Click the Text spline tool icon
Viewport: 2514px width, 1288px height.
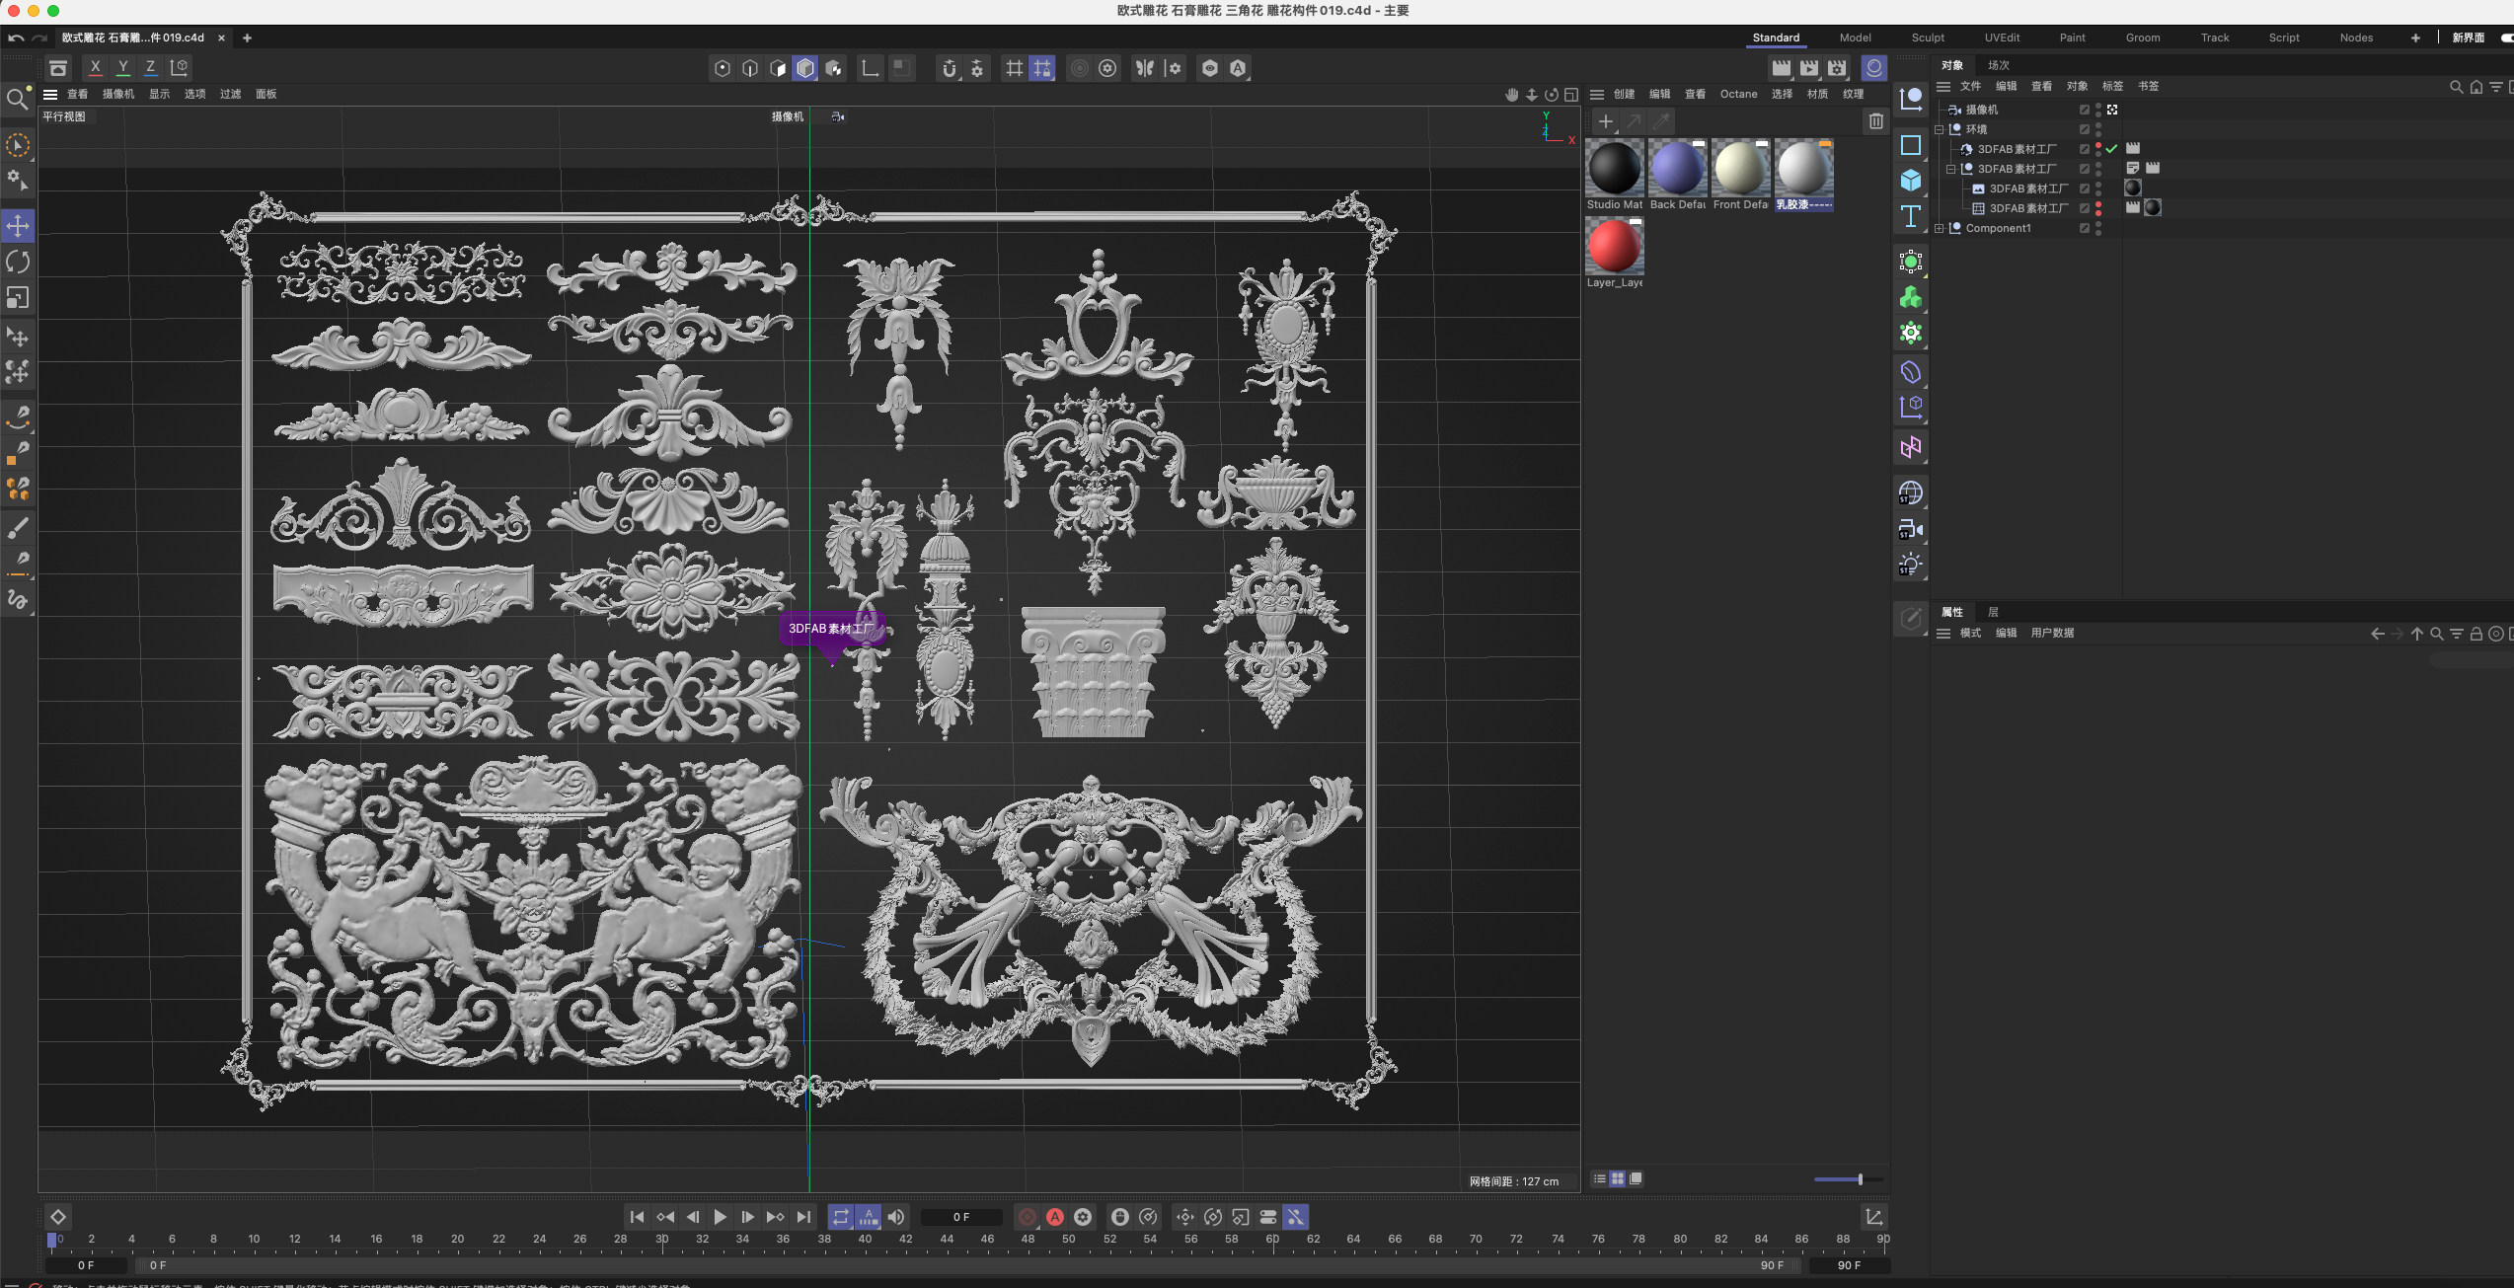point(1911,216)
